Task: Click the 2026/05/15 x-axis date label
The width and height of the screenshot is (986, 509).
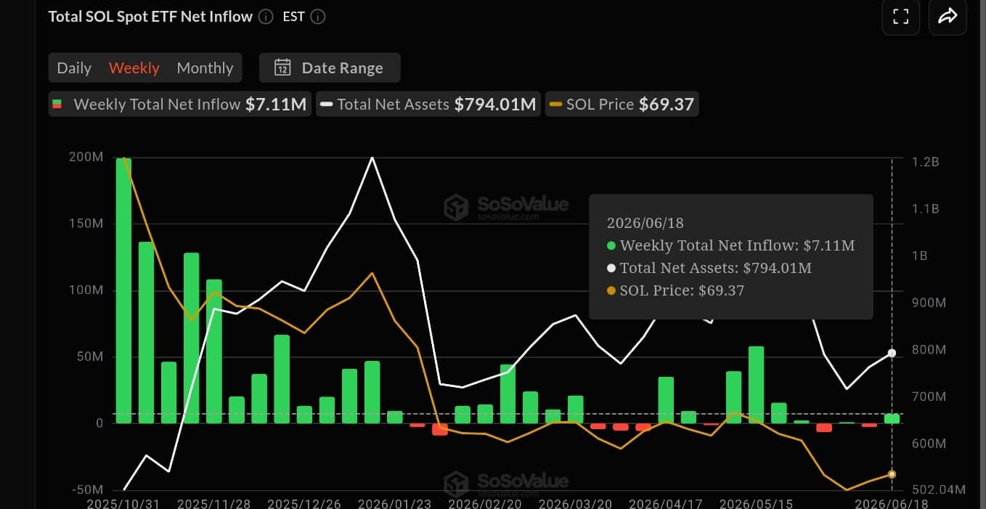Action: [x=755, y=503]
